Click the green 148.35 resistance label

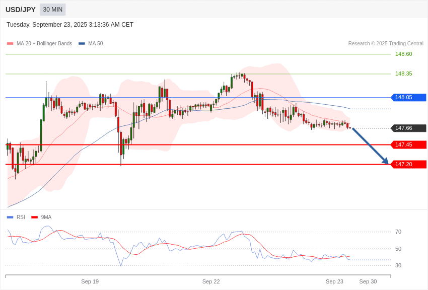403,74
